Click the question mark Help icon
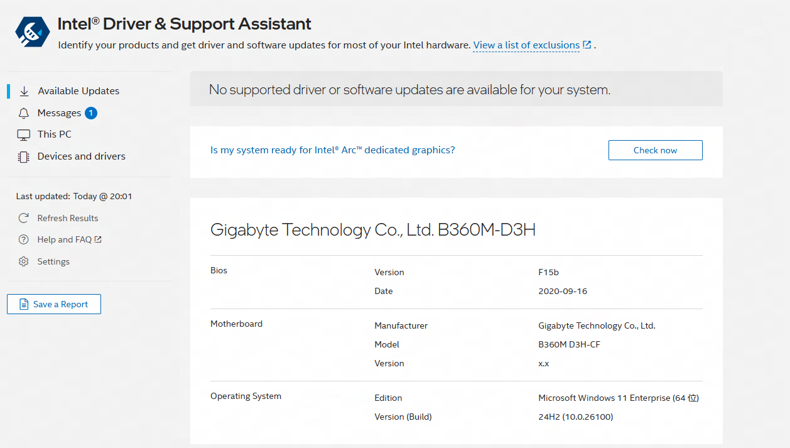The width and height of the screenshot is (790, 448). click(x=24, y=239)
